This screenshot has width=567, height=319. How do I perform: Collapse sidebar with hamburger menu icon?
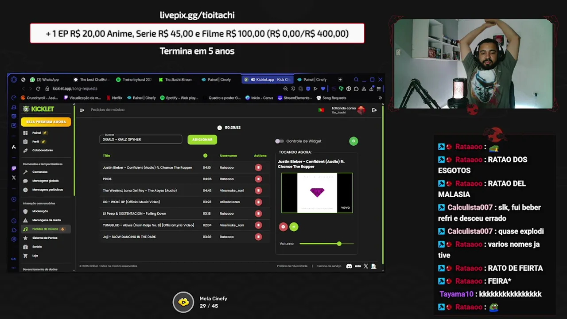coord(82,110)
